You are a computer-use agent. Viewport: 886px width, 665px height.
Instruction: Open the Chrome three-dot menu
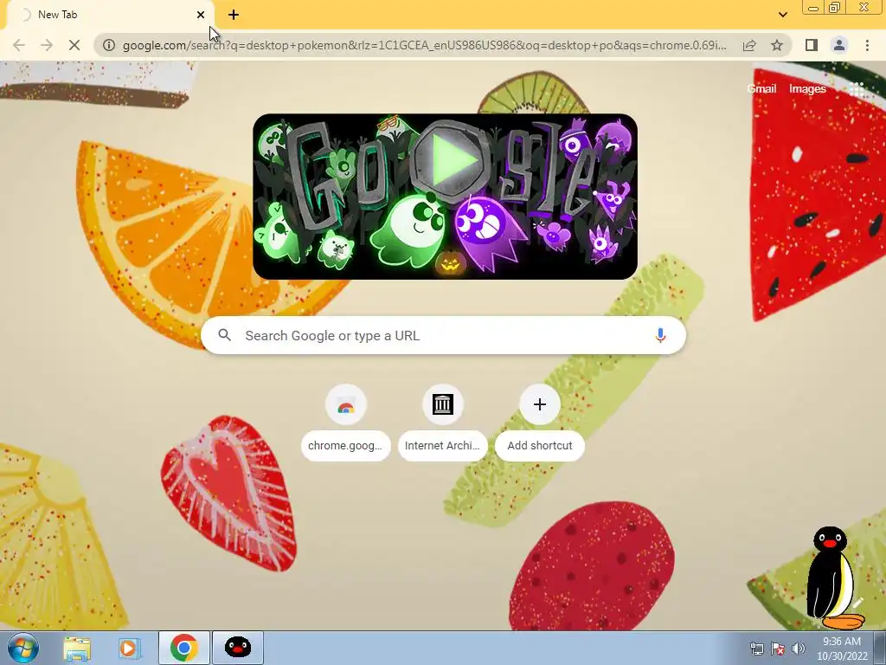[867, 45]
